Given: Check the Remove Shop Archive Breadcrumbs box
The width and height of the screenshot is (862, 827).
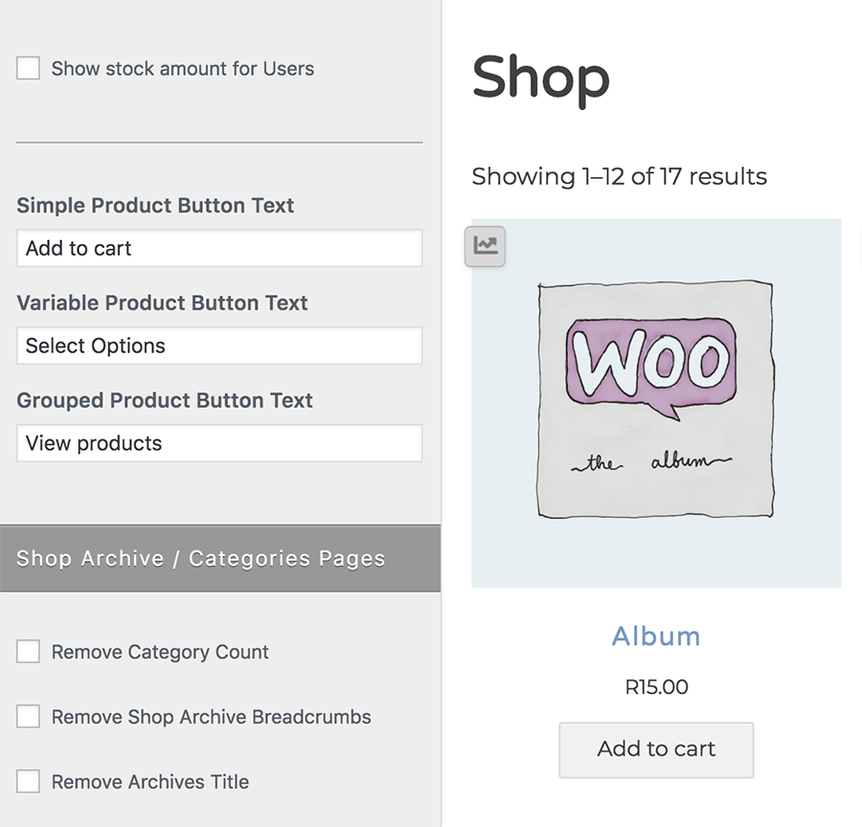Looking at the screenshot, I should [29, 717].
